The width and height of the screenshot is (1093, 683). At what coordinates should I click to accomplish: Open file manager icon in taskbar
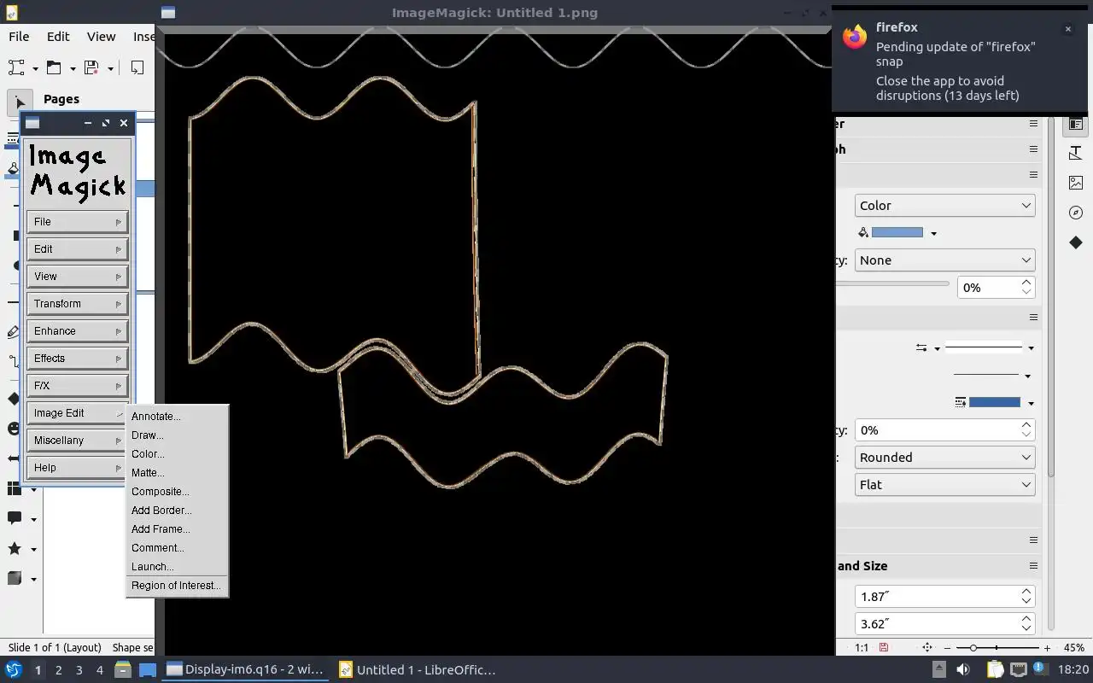tap(123, 669)
